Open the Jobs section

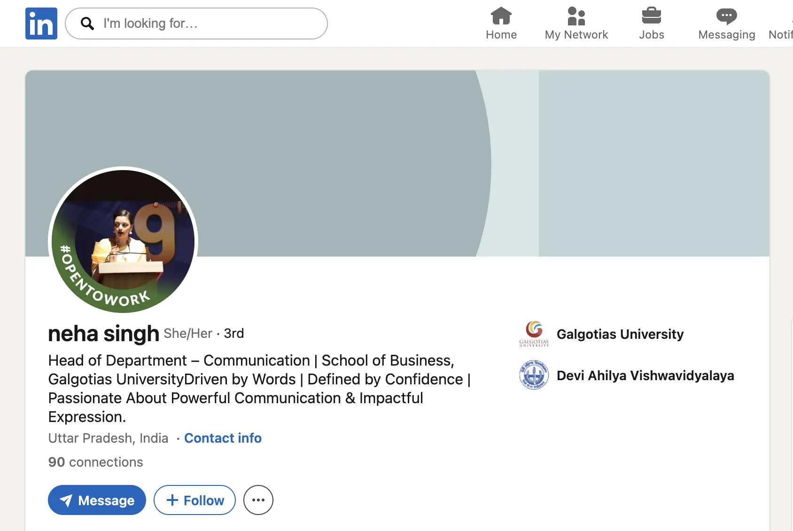tap(651, 24)
